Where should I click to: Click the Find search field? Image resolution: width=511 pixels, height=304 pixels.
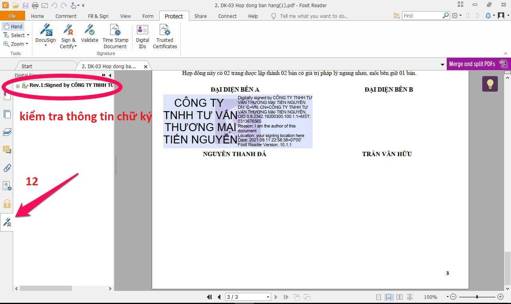click(422, 16)
